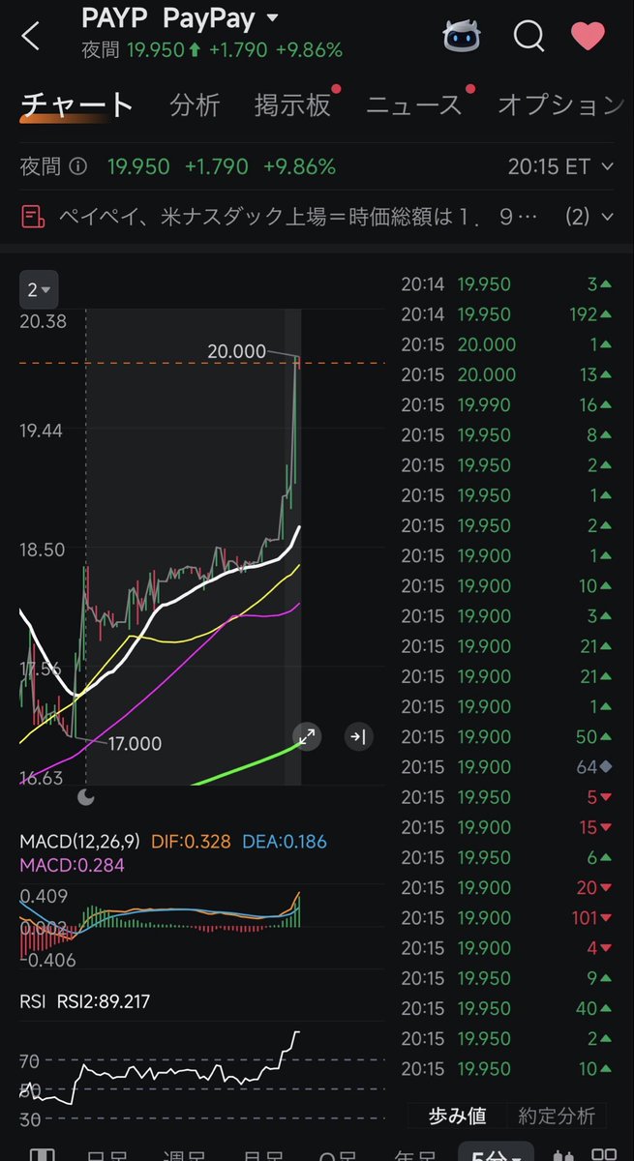The height and width of the screenshot is (1161, 634).
Task: Switch to the オプション tab
Action: pos(559,104)
